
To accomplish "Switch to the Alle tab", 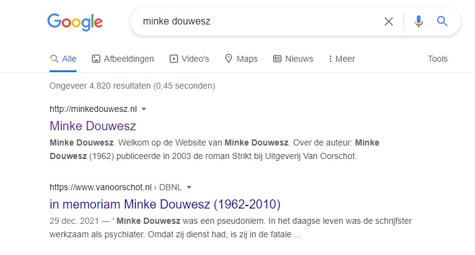I will click(69, 59).
